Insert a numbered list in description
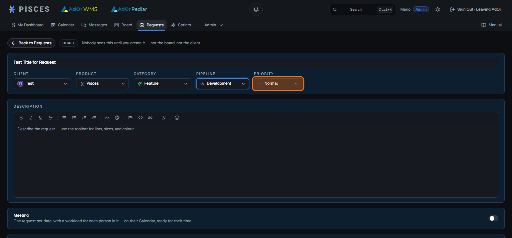Viewport: 512px width, 238px height. tap(74, 118)
